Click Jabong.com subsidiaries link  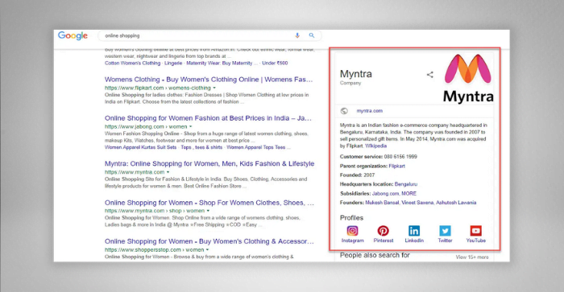(x=385, y=194)
